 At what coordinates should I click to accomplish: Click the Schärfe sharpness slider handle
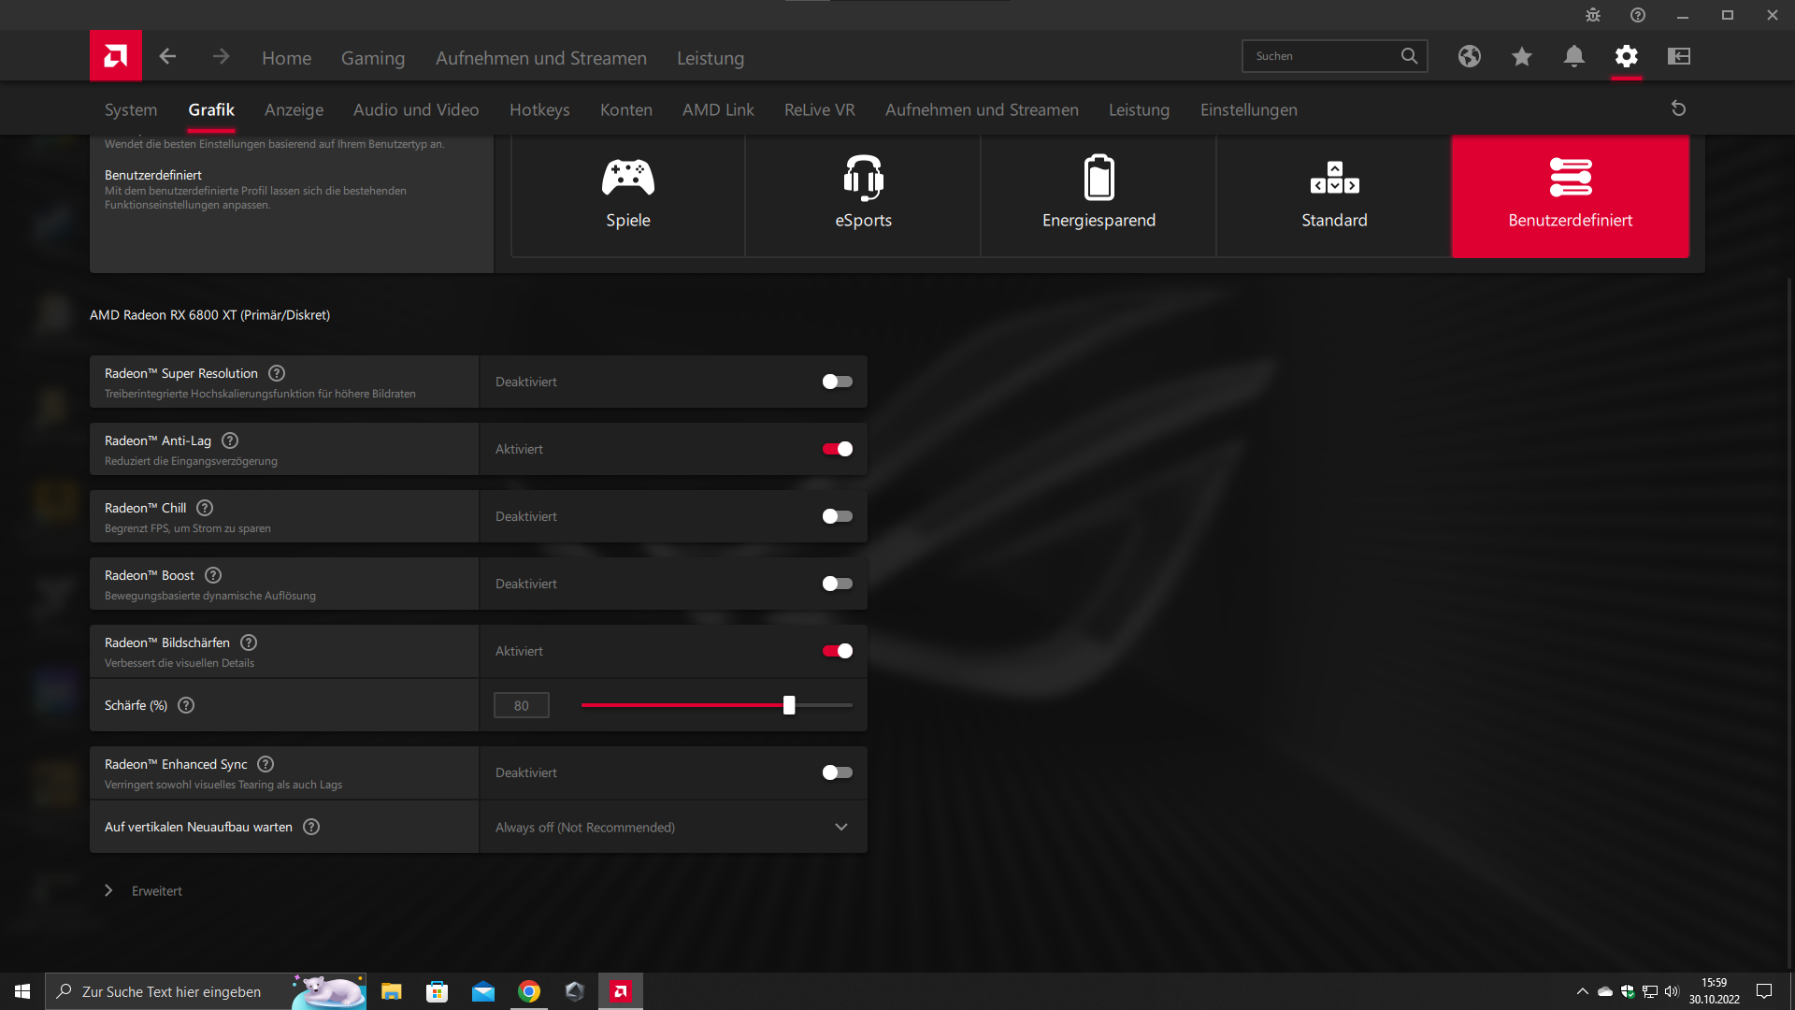coord(789,705)
